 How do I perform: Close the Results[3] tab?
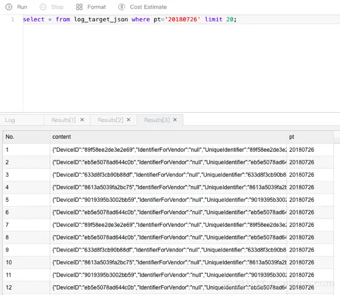point(175,120)
